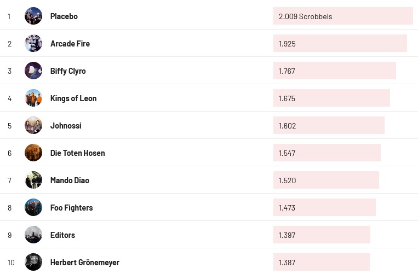Click the Herbert Grönemeyer name link

click(84, 263)
